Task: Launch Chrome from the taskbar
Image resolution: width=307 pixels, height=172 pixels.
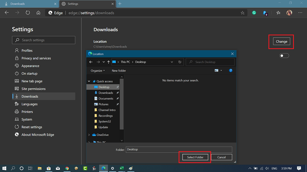Action: [x=67, y=168]
